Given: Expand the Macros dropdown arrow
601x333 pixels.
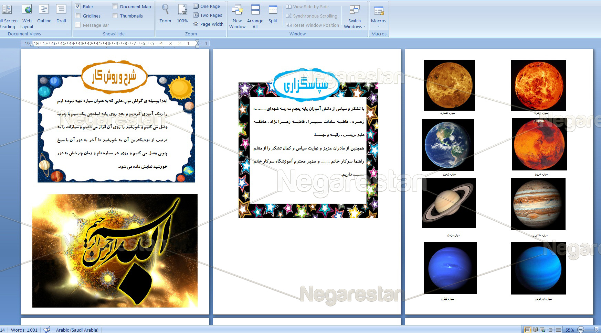Looking at the screenshot, I should tap(379, 26).
